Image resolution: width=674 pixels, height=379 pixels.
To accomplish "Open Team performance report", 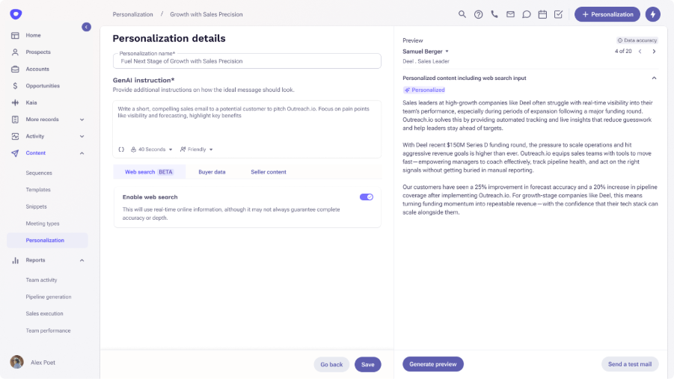I will click(x=48, y=331).
